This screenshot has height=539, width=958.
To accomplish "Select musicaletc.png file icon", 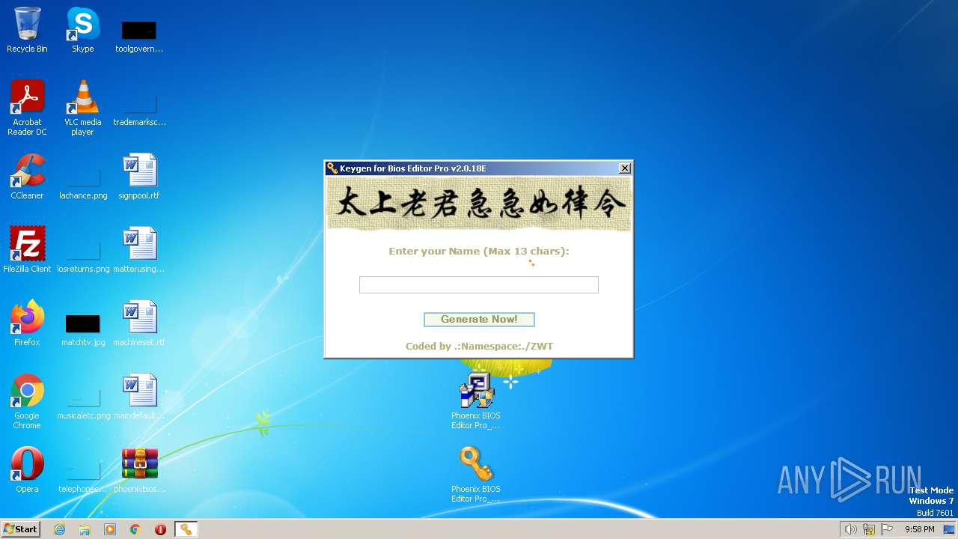I will (83, 403).
